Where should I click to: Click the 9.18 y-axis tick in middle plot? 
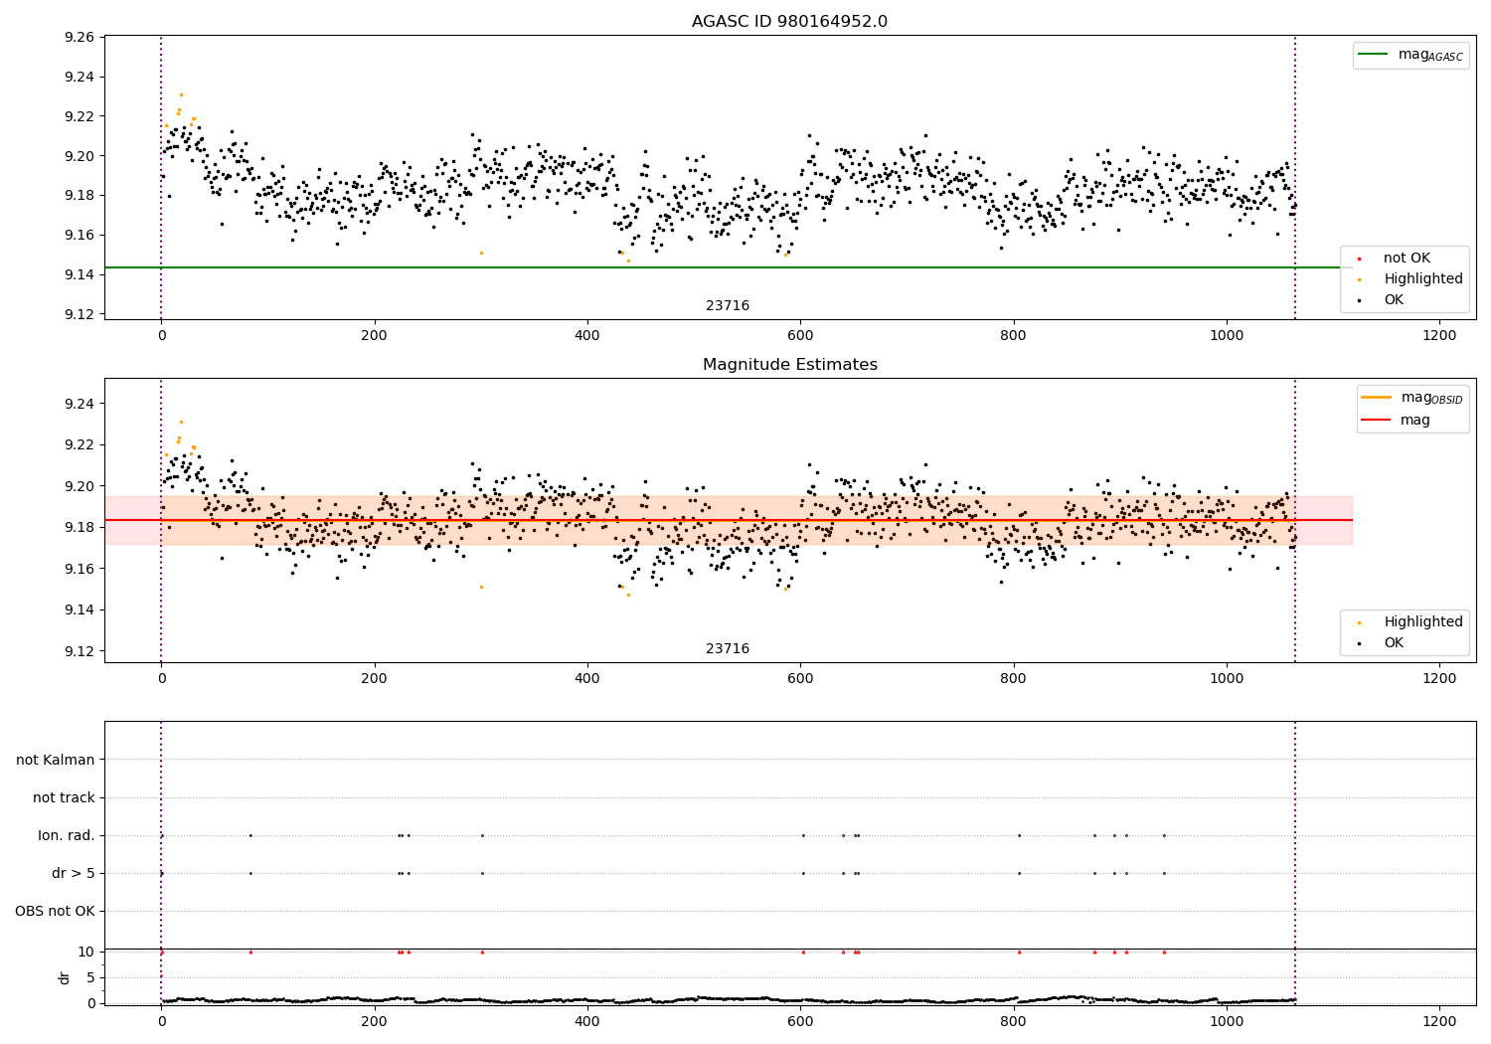click(80, 527)
